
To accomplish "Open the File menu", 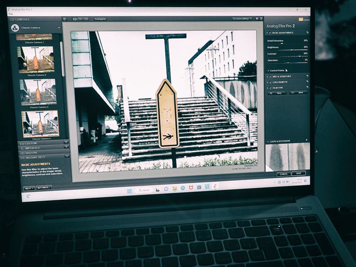I will click(10, 14).
